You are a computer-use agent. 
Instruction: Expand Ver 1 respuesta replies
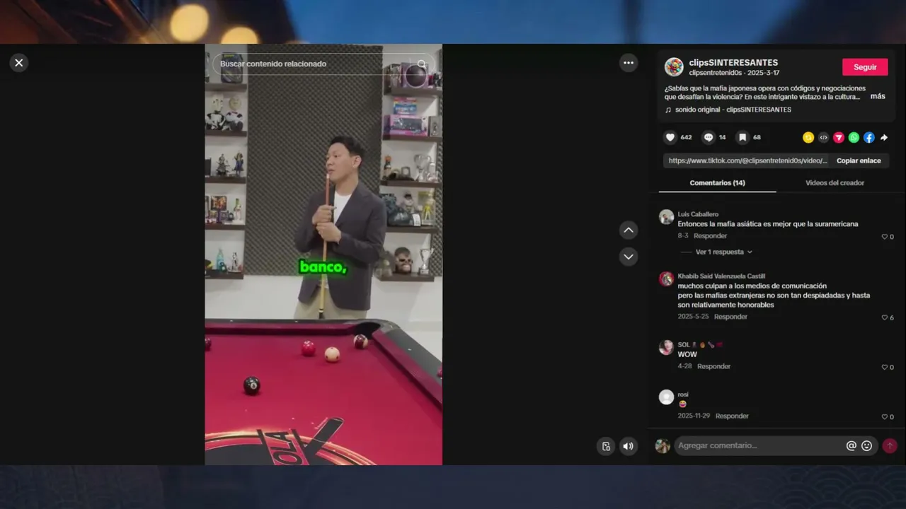(724, 252)
